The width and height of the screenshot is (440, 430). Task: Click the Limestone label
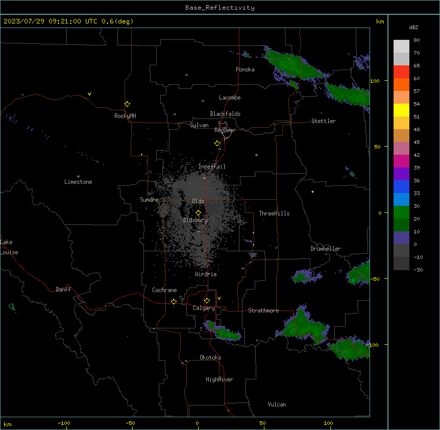coord(78,182)
